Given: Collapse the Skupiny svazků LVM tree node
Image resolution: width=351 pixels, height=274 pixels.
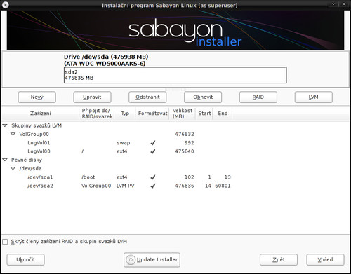Looking at the screenshot, I should [5, 125].
